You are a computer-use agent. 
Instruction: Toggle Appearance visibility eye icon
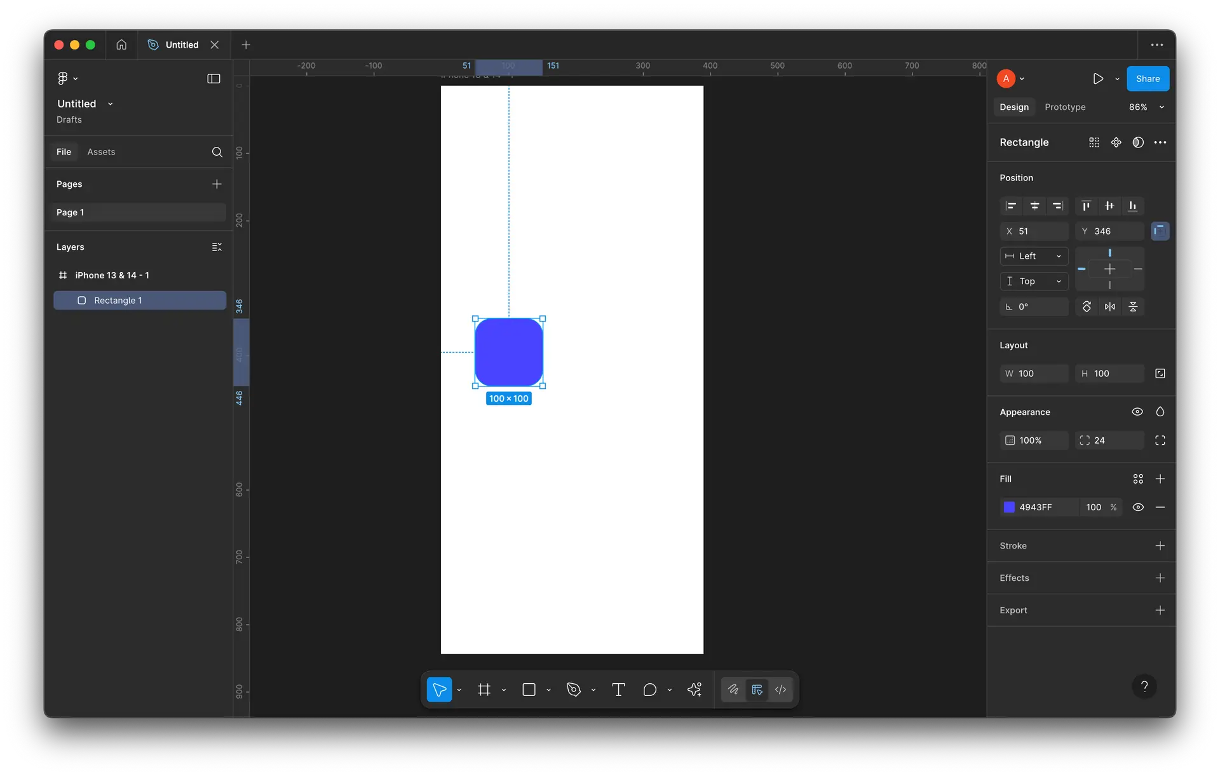(x=1137, y=412)
